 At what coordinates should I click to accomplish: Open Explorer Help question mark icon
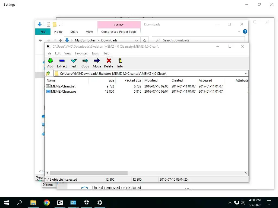(245, 31)
